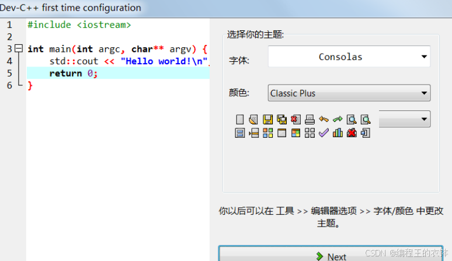Click the '字体:' label
452x261 pixels.
click(239, 60)
